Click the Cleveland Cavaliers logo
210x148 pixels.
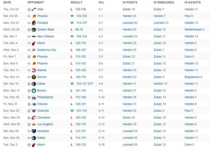click(x=34, y=118)
